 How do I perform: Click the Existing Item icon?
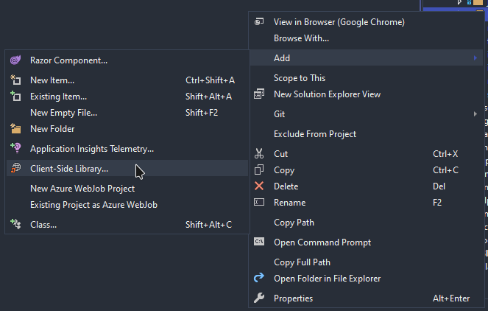pos(15,96)
